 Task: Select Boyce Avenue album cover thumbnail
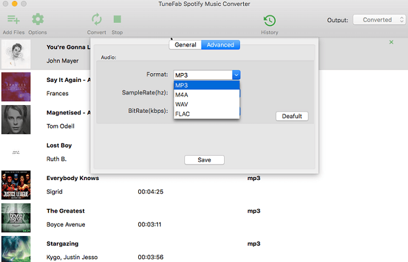click(x=16, y=218)
